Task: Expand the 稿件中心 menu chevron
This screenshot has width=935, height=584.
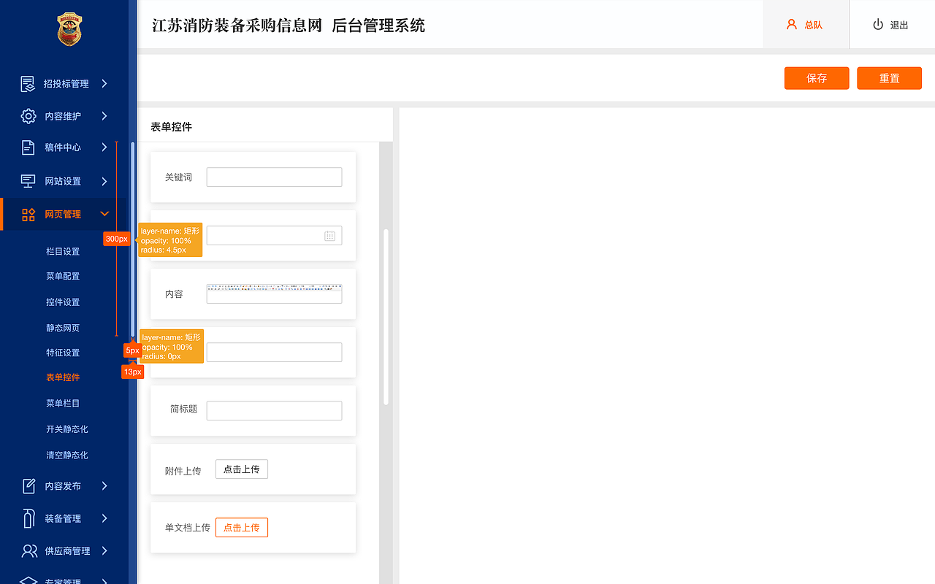Action: (104, 147)
